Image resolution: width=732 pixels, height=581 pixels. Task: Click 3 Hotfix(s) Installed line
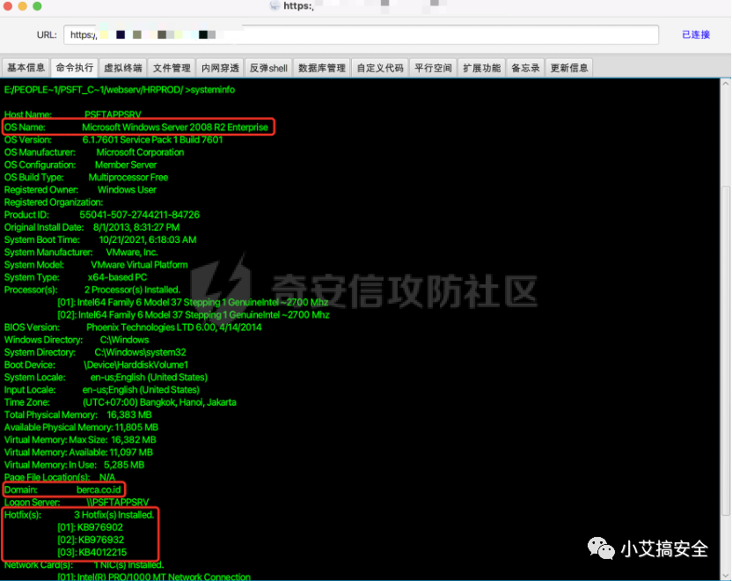(79, 515)
